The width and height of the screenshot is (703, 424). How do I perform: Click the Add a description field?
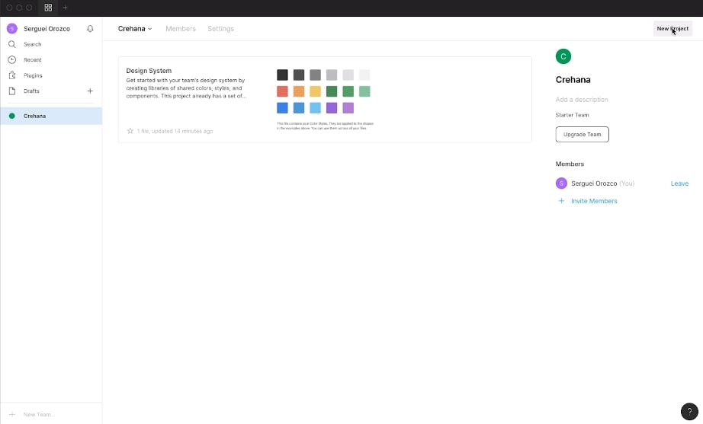pos(582,100)
